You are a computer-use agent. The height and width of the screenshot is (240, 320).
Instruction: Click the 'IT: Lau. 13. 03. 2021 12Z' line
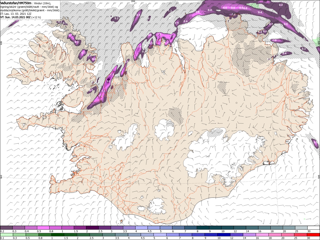(x=16, y=14)
